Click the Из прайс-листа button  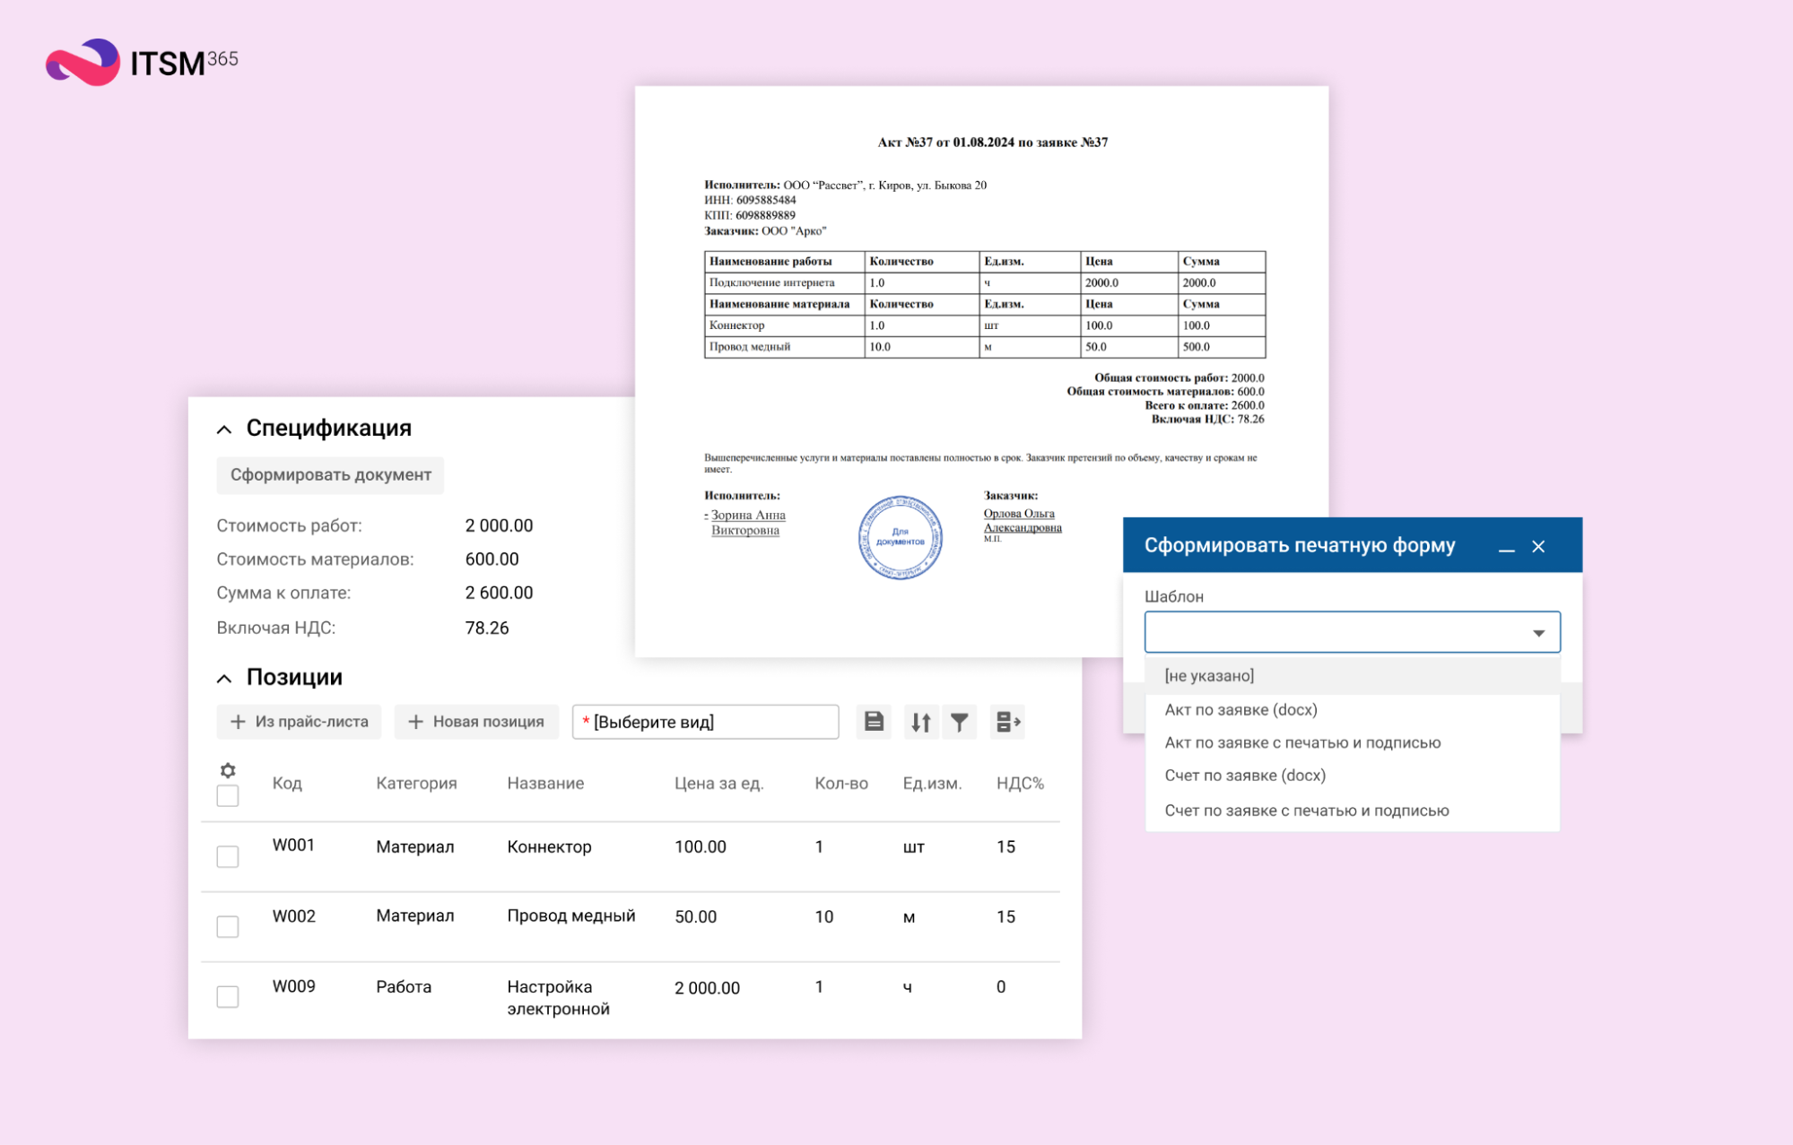[x=300, y=722]
